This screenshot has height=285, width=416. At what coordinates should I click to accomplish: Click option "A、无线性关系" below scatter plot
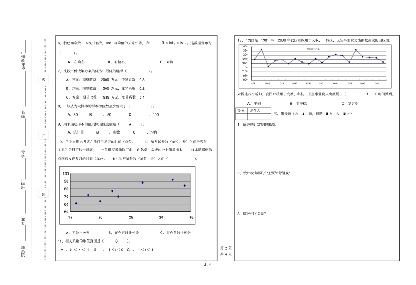(x=78, y=232)
